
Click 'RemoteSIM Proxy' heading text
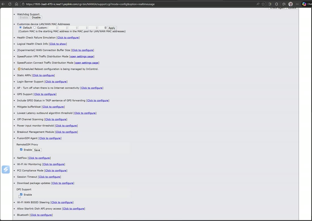coord(27,145)
